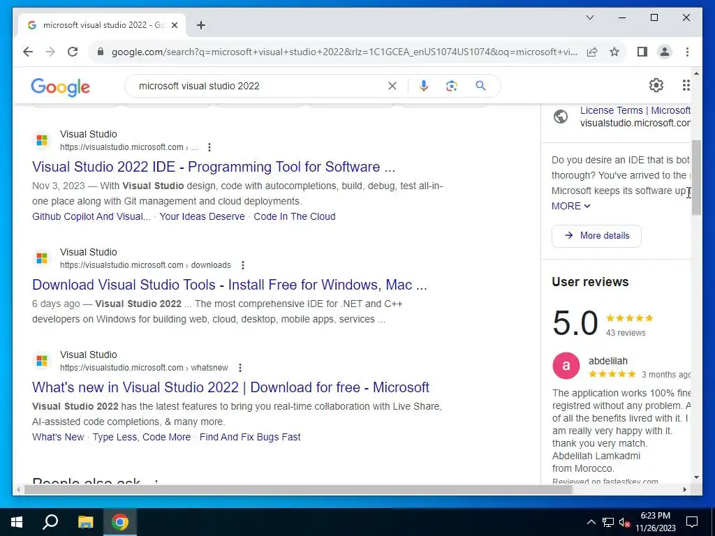
Task: Open more options for whatsnew result
Action: 240,367
